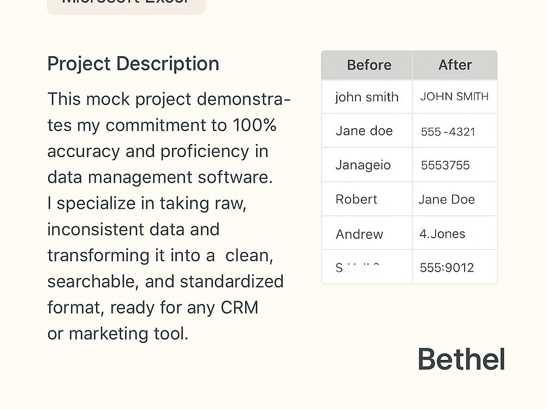The image size is (546, 409).
Task: Click the 'Jane Doe' After cell
Action: tap(455, 199)
